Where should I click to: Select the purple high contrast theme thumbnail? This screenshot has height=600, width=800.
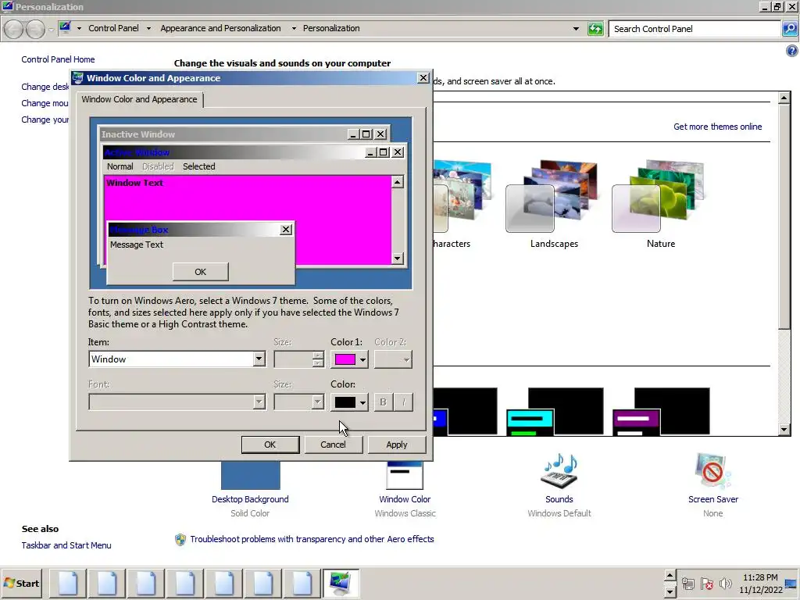coord(661,411)
